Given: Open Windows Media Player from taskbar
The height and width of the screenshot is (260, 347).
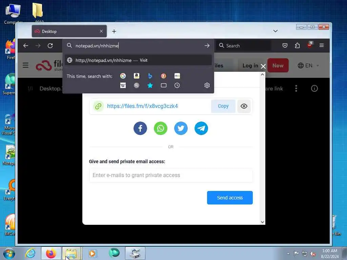Looking at the screenshot, I should tap(92, 253).
